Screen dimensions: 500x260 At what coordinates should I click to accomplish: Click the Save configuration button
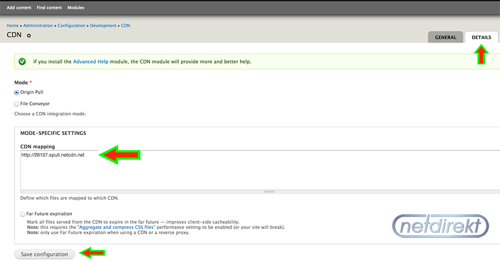(x=44, y=254)
